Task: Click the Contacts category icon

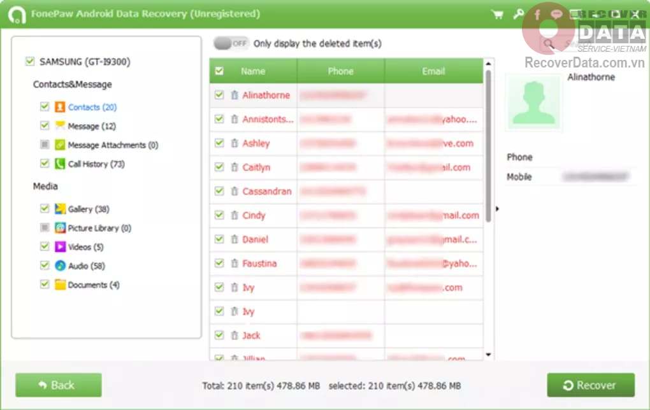Action: (60, 107)
